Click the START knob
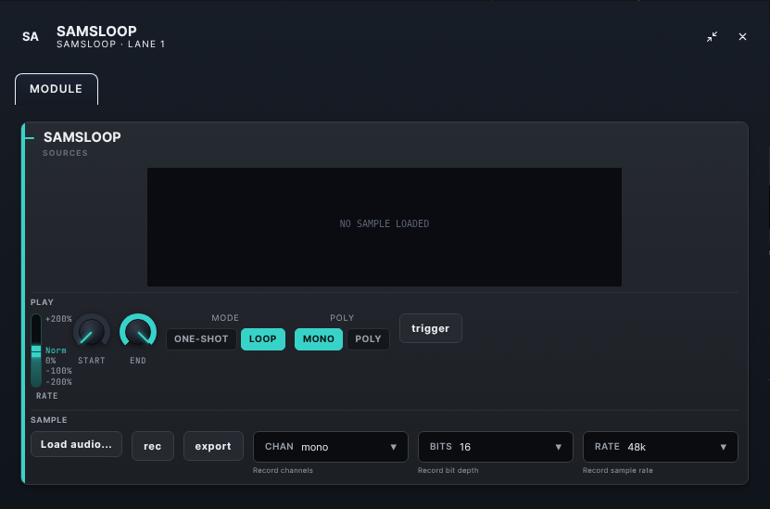 click(92, 332)
